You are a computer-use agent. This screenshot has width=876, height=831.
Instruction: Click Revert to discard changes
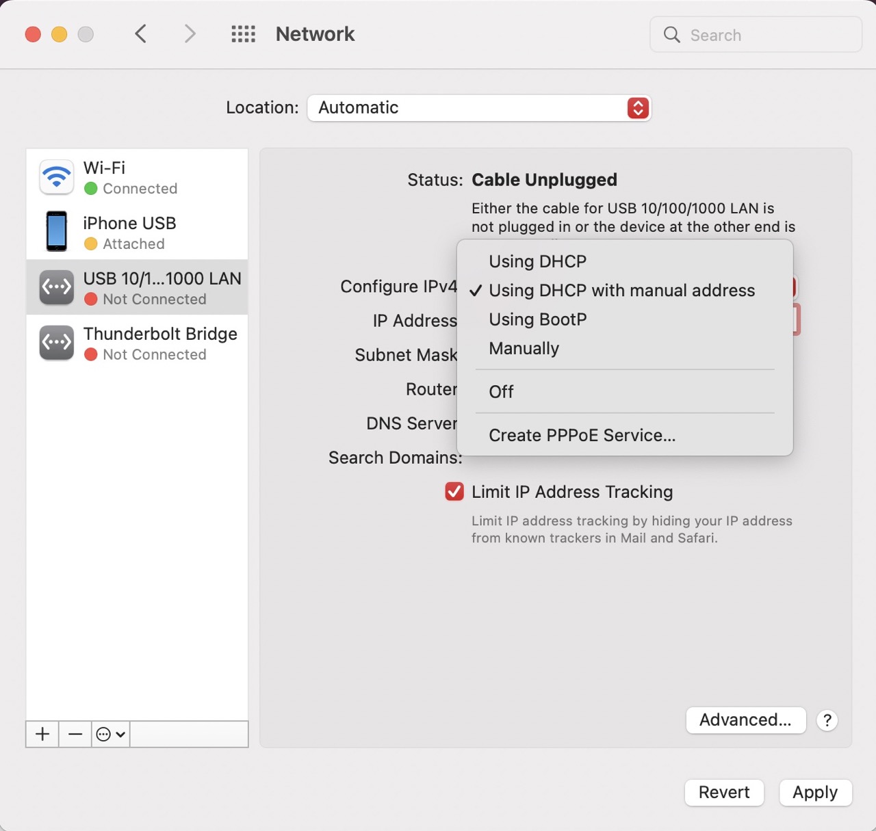pyautogui.click(x=723, y=792)
